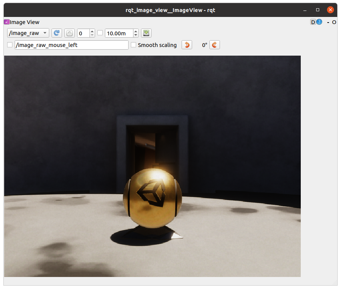Click the dash button near top right
This screenshot has height=289, width=341.
pos(328,22)
